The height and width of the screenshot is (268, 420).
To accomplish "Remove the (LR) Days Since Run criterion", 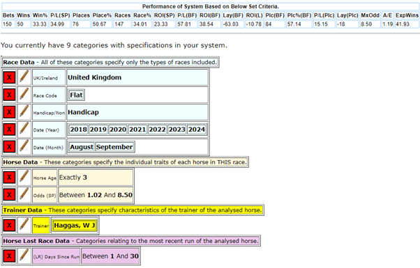I will click(x=9, y=256).
